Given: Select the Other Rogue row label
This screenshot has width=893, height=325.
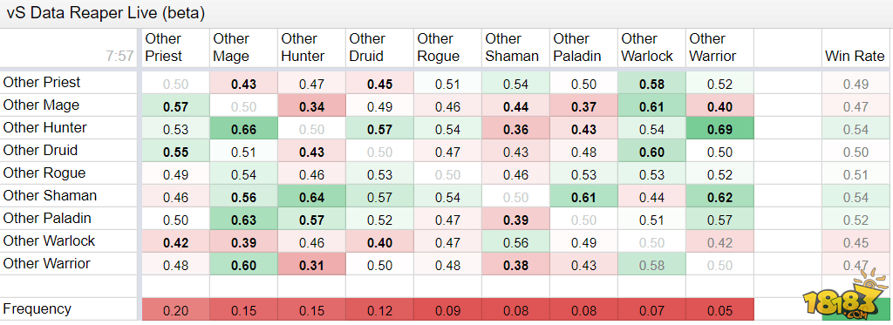Looking at the screenshot, I should (69, 173).
